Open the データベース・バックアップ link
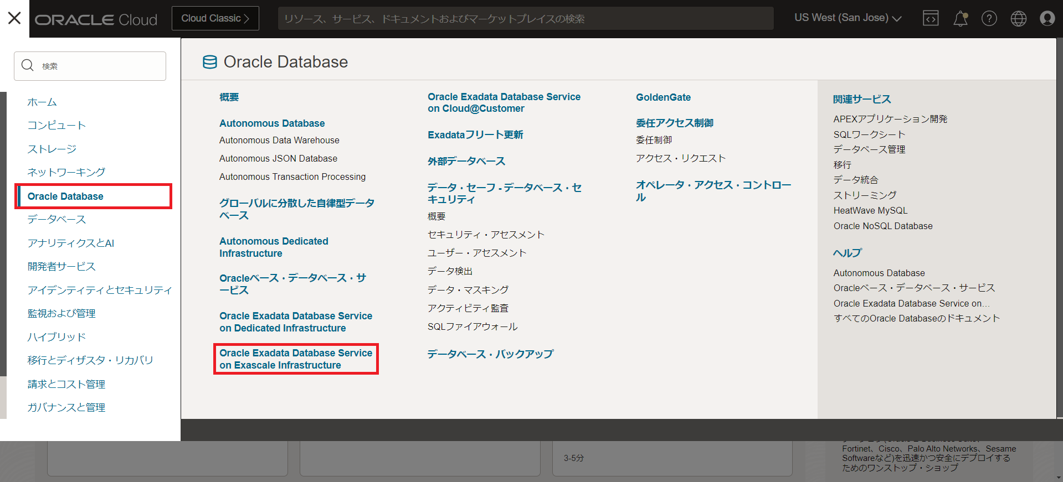Screen dimensions: 1063x482 (x=490, y=354)
